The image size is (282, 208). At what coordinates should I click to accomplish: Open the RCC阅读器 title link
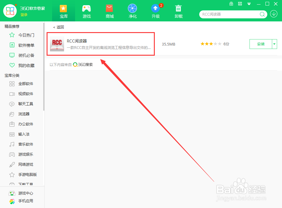[77, 41]
